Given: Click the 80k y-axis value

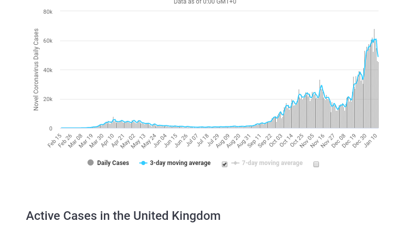Looking at the screenshot, I should coord(47,12).
